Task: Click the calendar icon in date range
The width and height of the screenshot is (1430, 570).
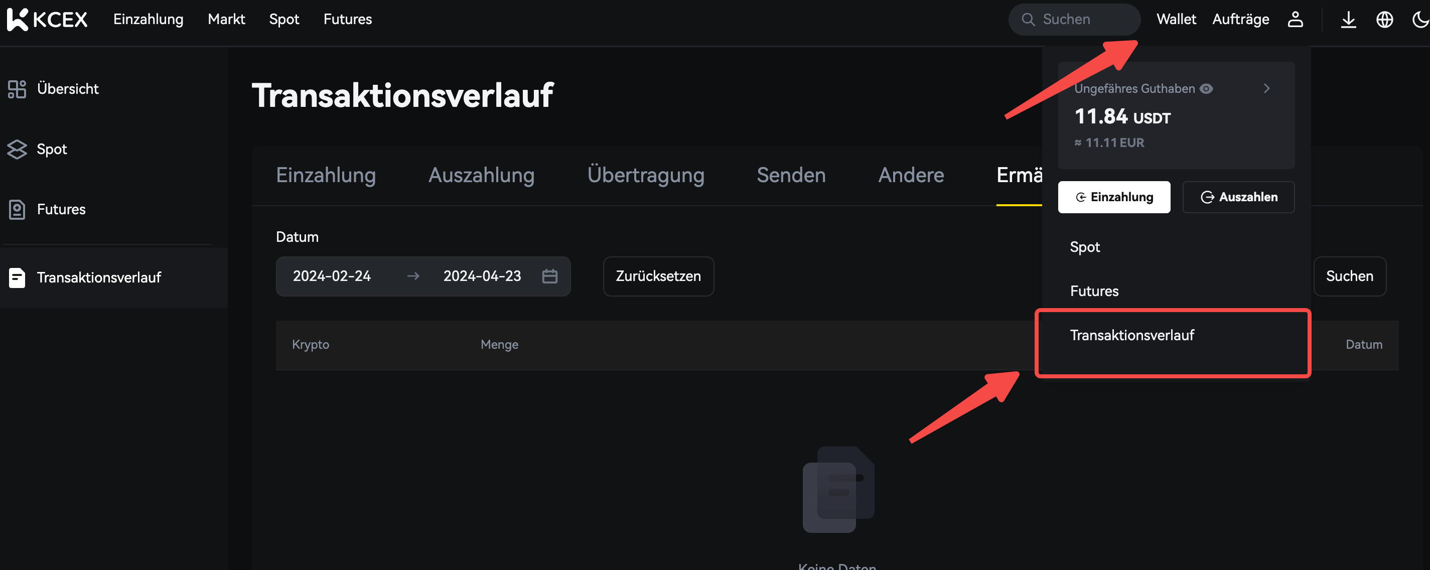Action: 549,276
